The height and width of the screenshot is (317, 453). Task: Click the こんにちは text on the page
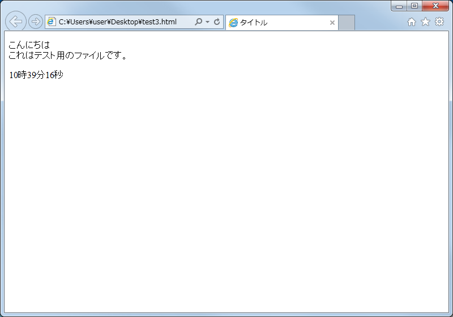[x=29, y=45]
